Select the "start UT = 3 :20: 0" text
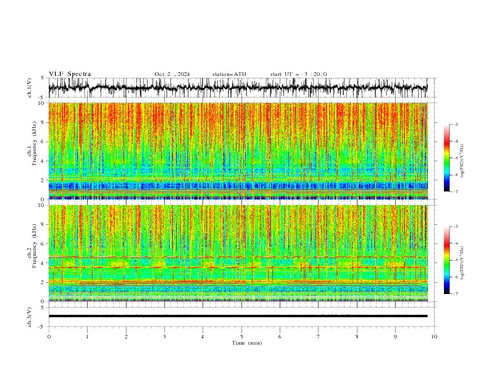Viewport: 489px width, 378px height. [x=298, y=74]
